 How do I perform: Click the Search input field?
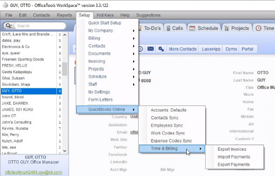click(40, 26)
